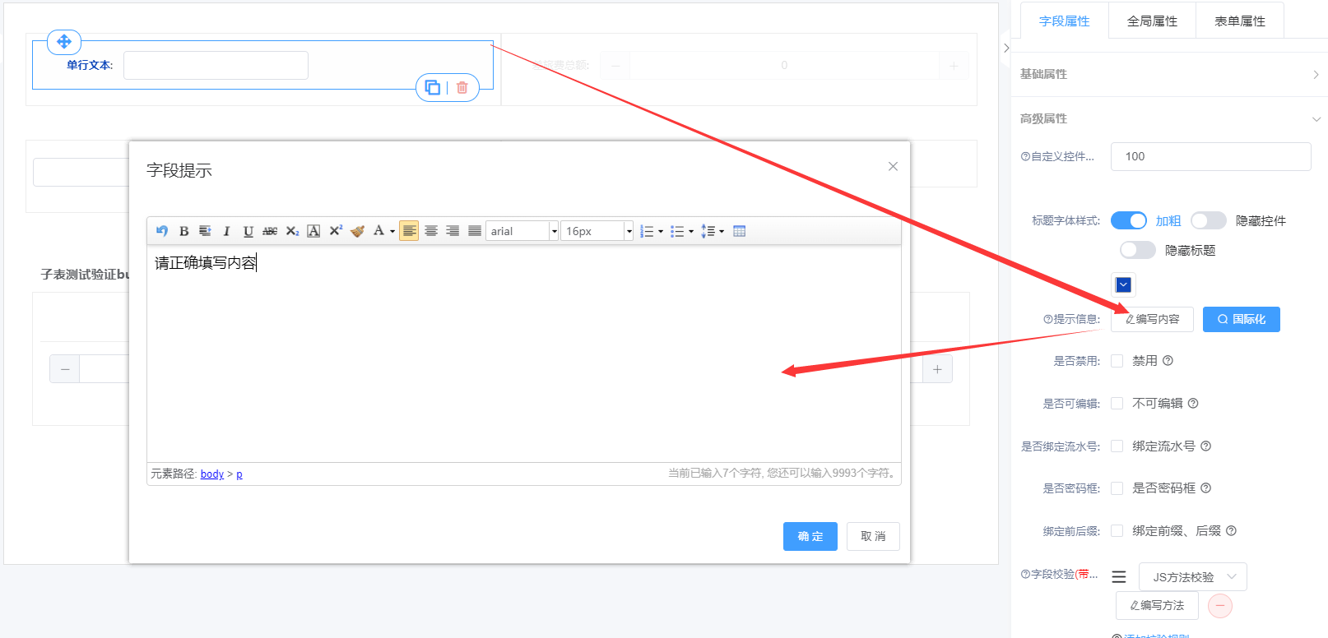Viewport: 1328px width, 638px height.
Task: Switch to the 全局属性 tab
Action: pos(1152,21)
